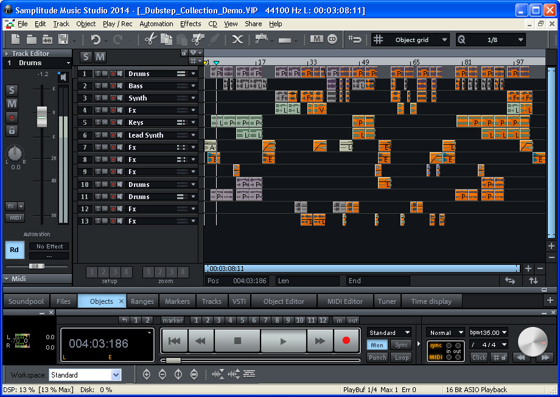Mute the Bass track
Image resolution: width=560 pixels, height=397 pixels.
point(105,86)
